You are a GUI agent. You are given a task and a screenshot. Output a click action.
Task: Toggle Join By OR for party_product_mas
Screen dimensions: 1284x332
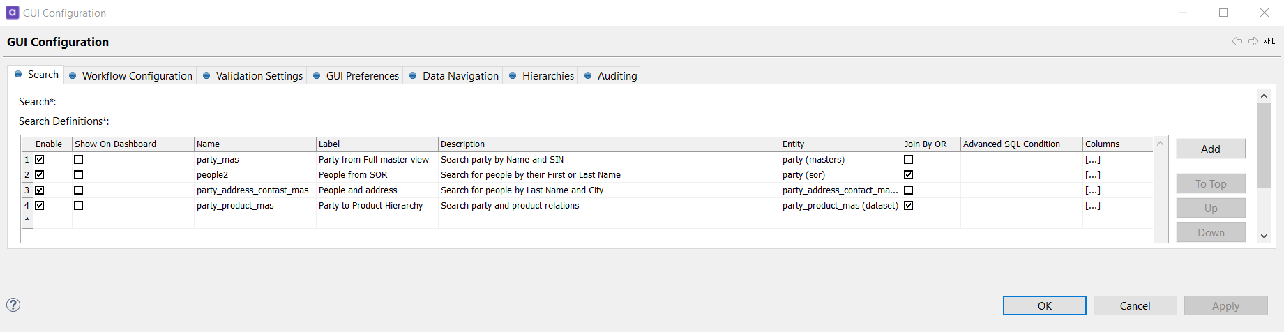click(908, 206)
